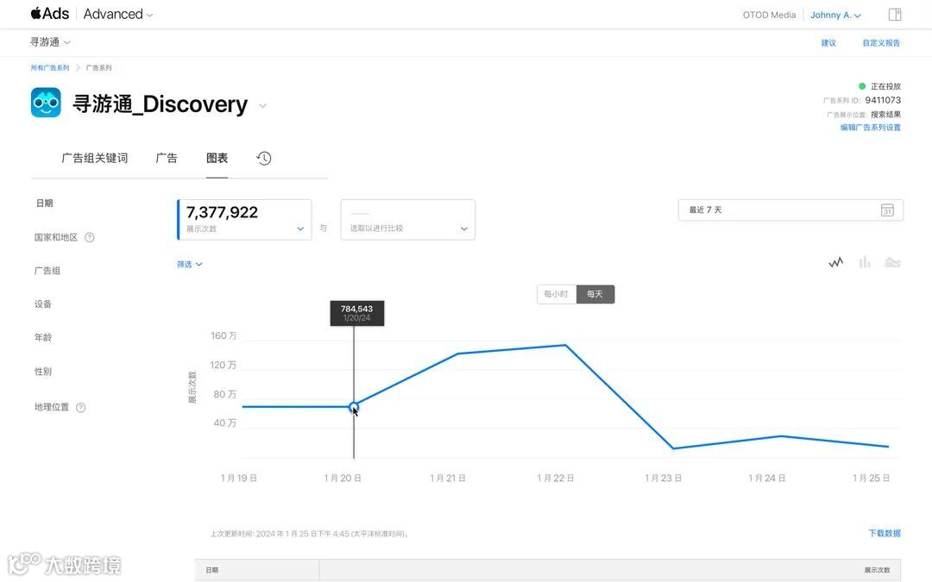Select 地理位置 dimension

pyautogui.click(x=52, y=407)
